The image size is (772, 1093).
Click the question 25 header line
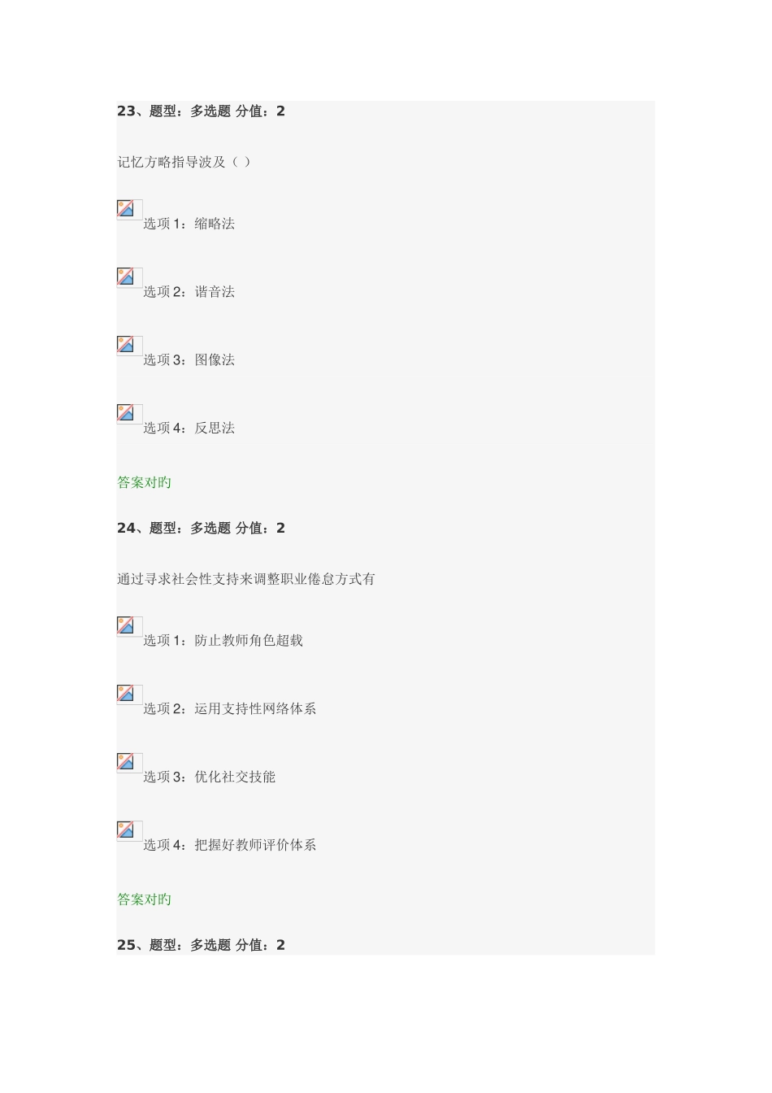pyautogui.click(x=201, y=946)
